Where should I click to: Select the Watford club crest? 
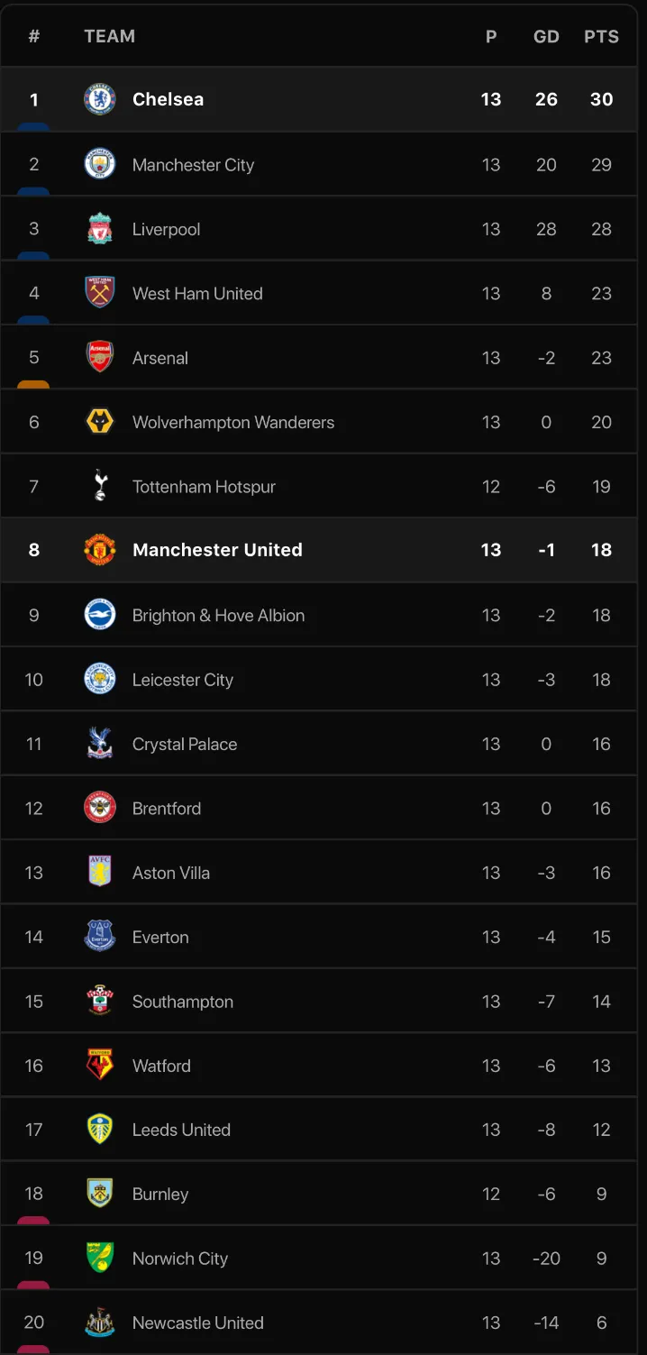tap(99, 1066)
